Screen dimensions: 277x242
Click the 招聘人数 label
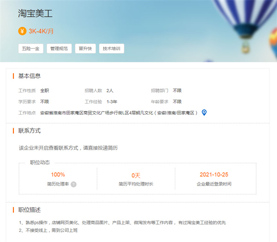coord(93,91)
